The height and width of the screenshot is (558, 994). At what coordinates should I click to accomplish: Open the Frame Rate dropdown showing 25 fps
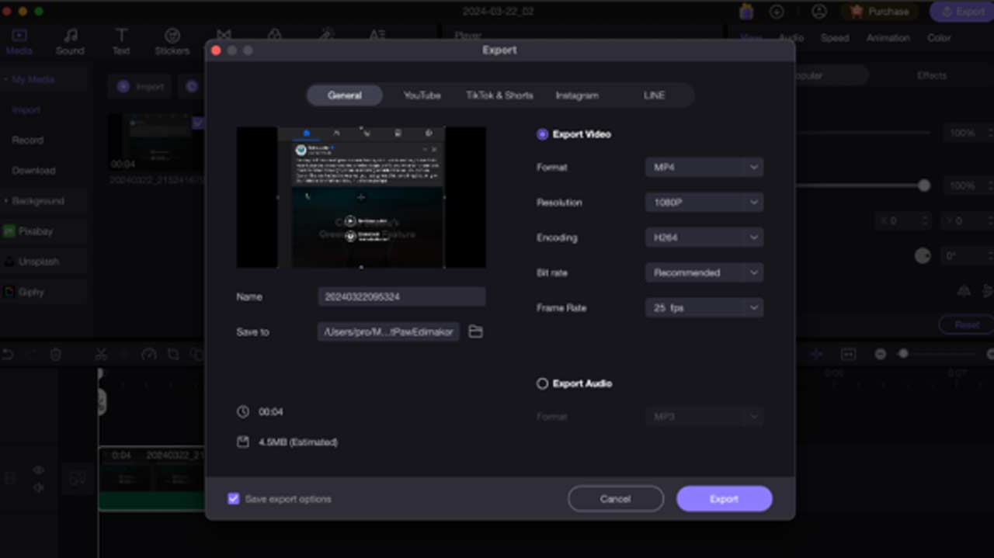704,308
